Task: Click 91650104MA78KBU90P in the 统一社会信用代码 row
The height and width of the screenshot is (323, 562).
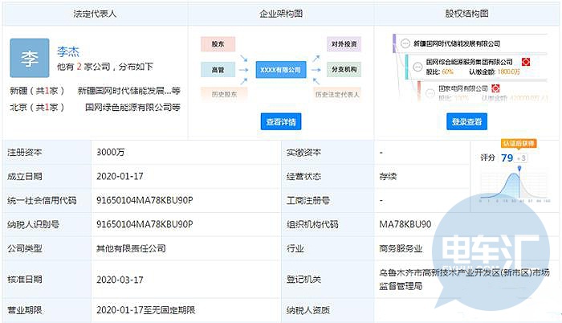Action: (145, 200)
